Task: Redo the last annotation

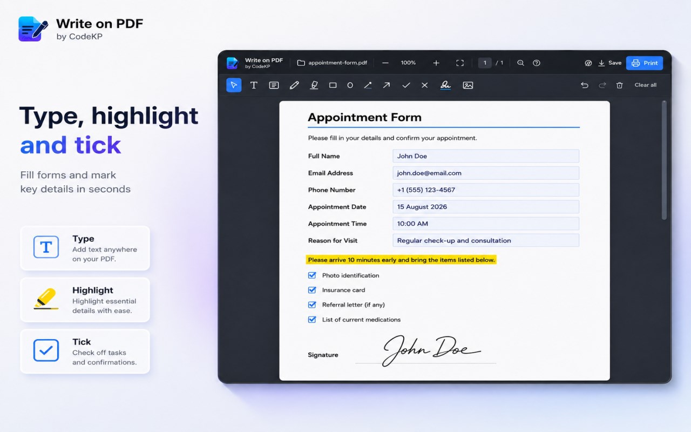Action: point(602,85)
